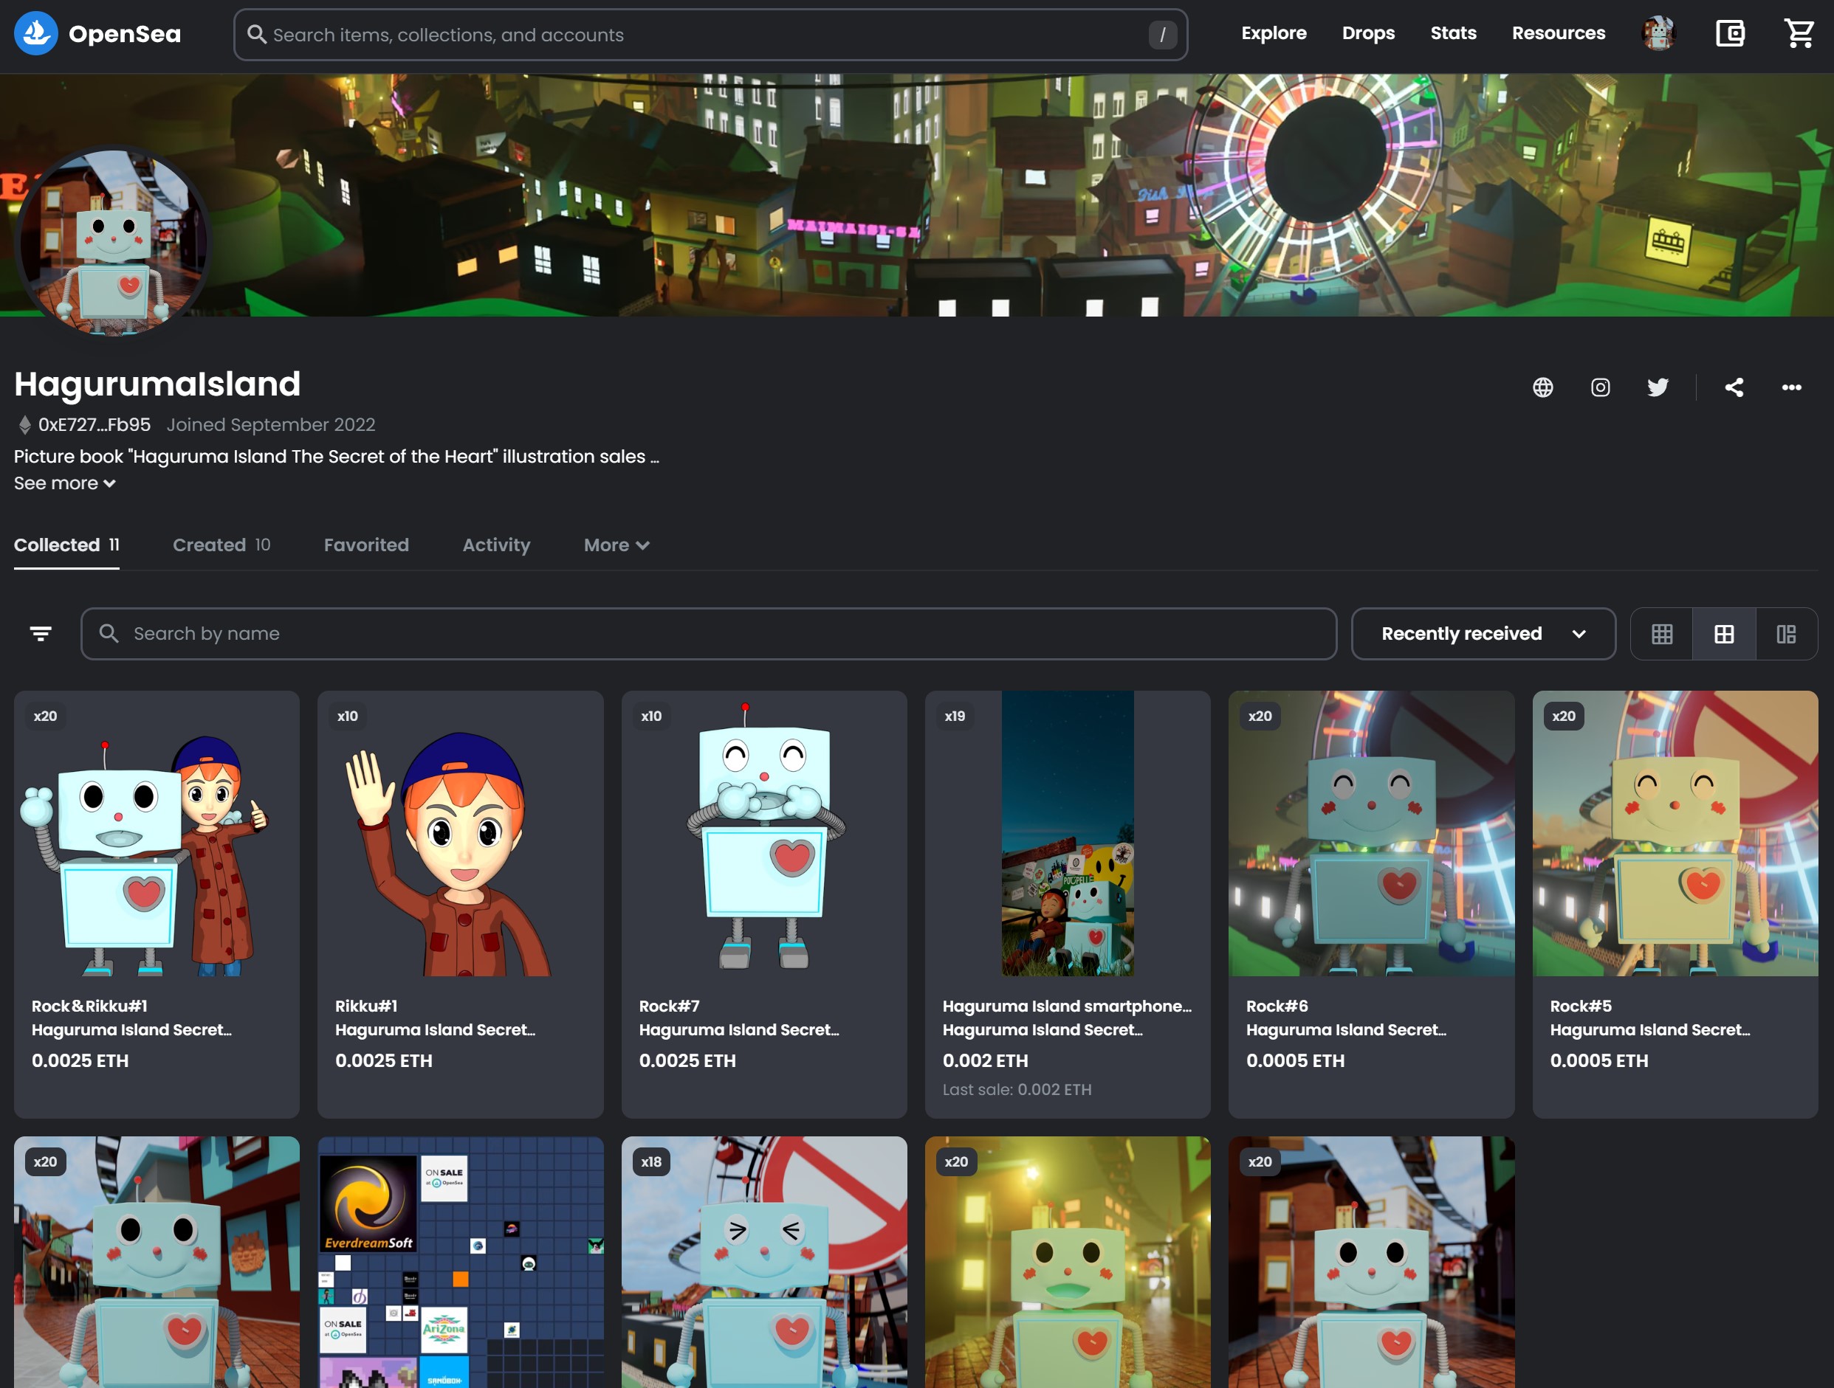Open the shopping cart

[x=1799, y=34]
